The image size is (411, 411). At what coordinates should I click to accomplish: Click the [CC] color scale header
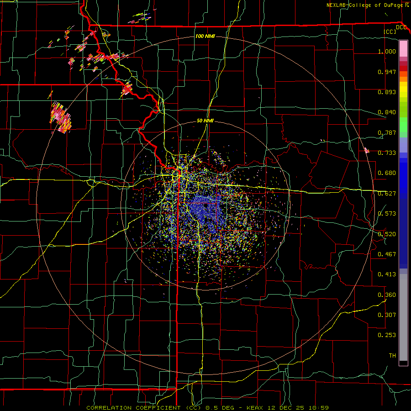click(390, 32)
